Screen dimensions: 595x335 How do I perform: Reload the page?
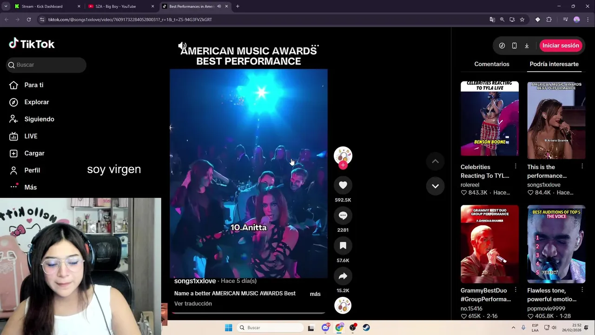pyautogui.click(x=29, y=20)
